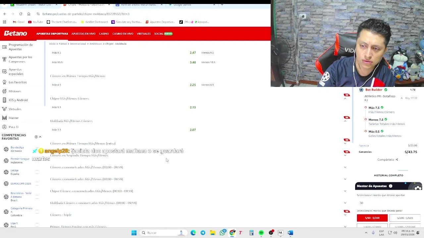Image resolution: width=424 pixels, height=238 pixels.
Task: Reload the browser page
Action: 21,14
